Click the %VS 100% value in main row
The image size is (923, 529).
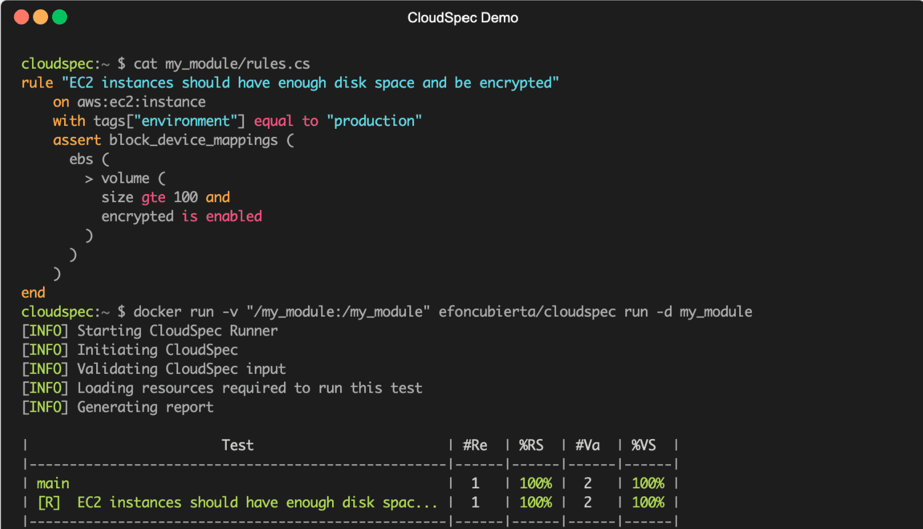pos(648,483)
